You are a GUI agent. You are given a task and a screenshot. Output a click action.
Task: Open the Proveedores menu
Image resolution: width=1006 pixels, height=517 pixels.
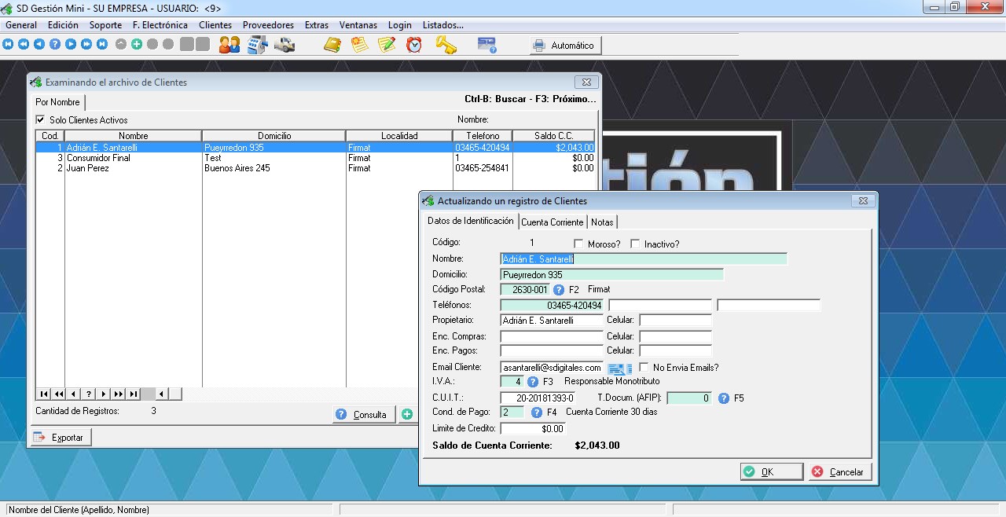[268, 25]
